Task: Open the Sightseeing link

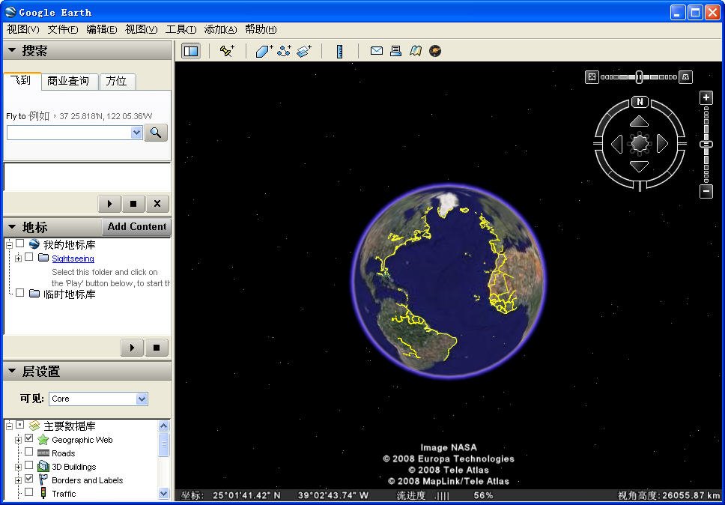Action: point(73,258)
